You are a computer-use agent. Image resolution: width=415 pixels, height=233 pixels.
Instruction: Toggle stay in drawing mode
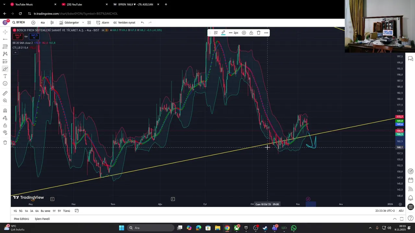[x=5, y=118]
